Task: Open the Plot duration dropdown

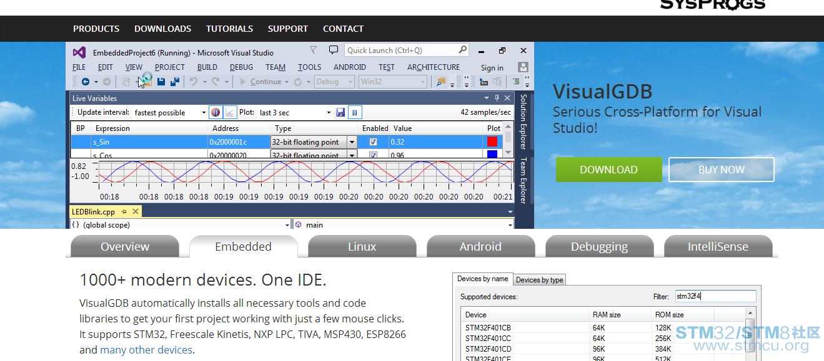Action: (x=329, y=113)
